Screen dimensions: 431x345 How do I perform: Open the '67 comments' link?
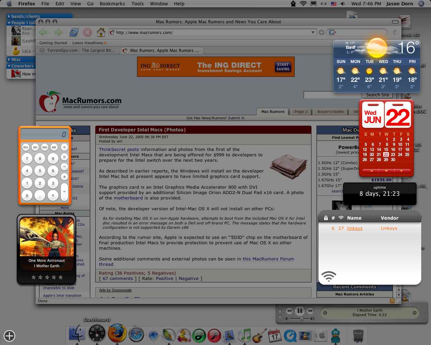coord(118,278)
